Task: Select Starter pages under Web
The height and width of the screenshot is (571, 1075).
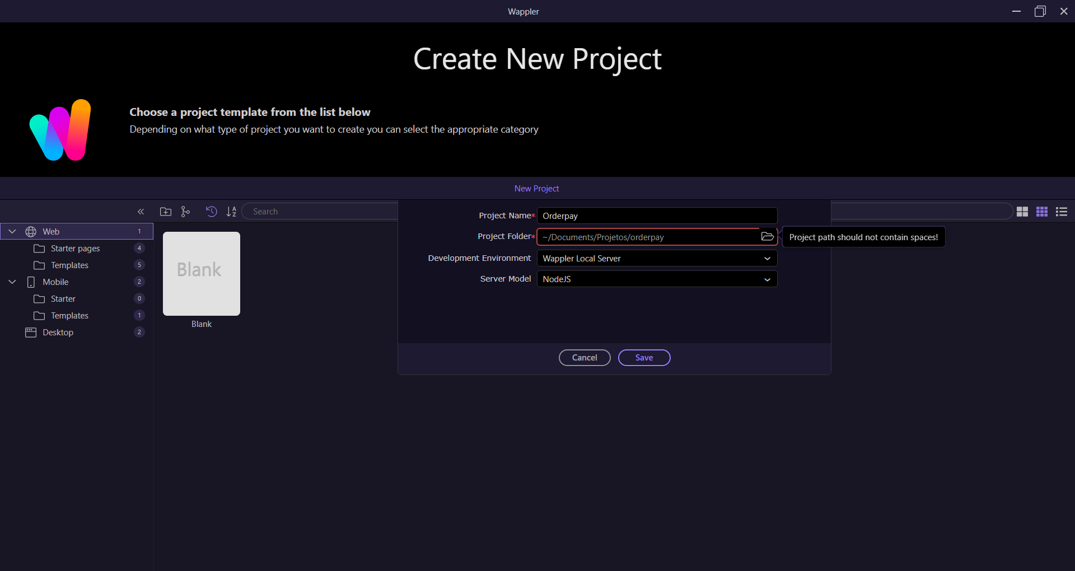Action: pyautogui.click(x=75, y=249)
